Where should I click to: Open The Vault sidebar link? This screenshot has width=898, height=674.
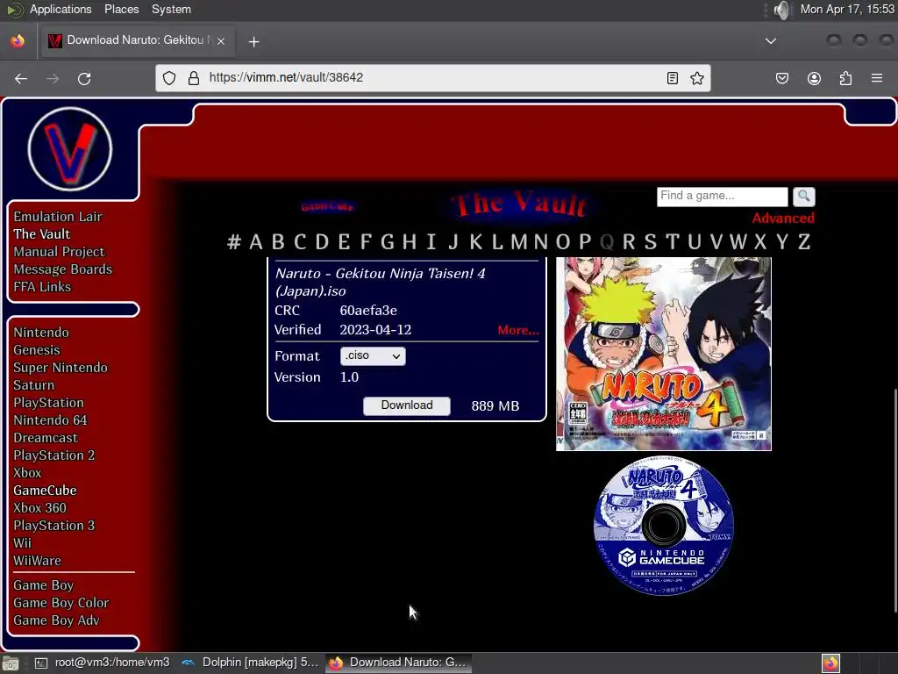42,233
